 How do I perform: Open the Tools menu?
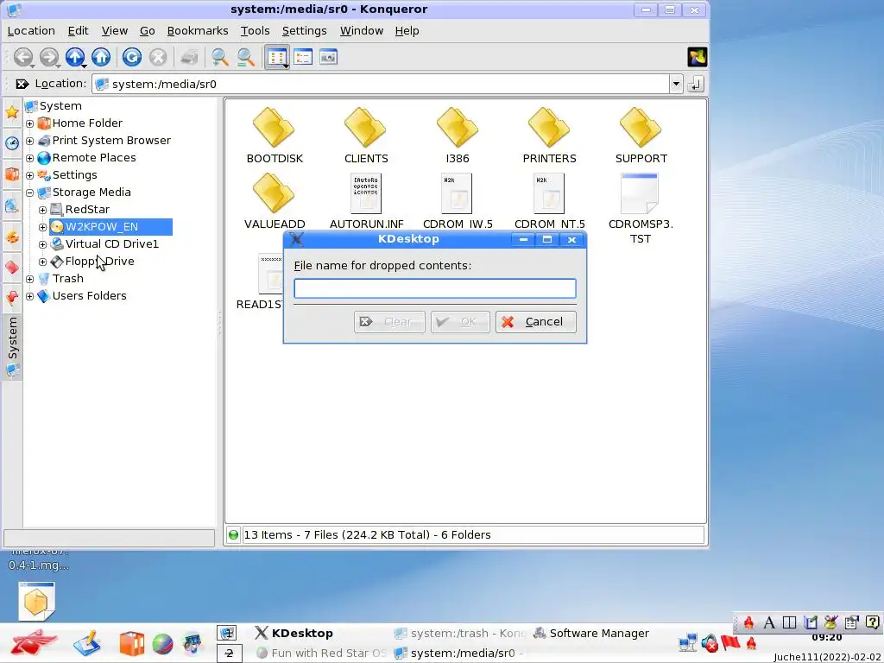pos(255,30)
